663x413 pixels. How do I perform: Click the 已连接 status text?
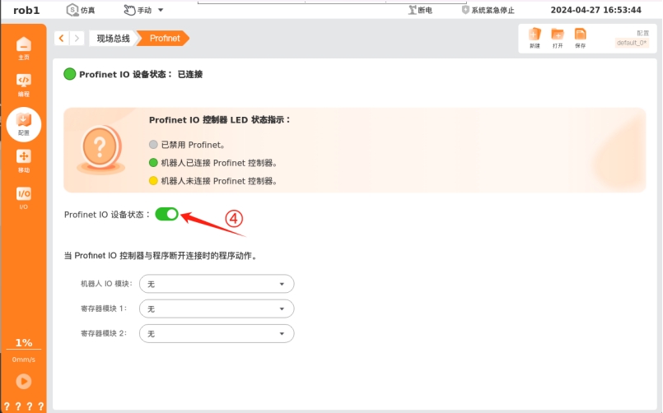pos(190,74)
